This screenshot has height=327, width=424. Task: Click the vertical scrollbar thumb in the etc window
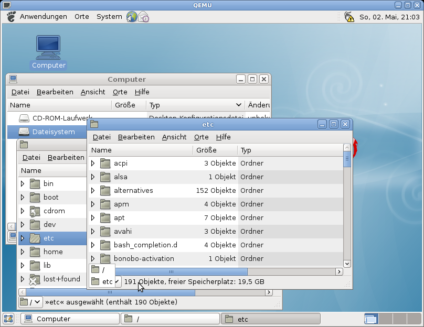click(347, 159)
